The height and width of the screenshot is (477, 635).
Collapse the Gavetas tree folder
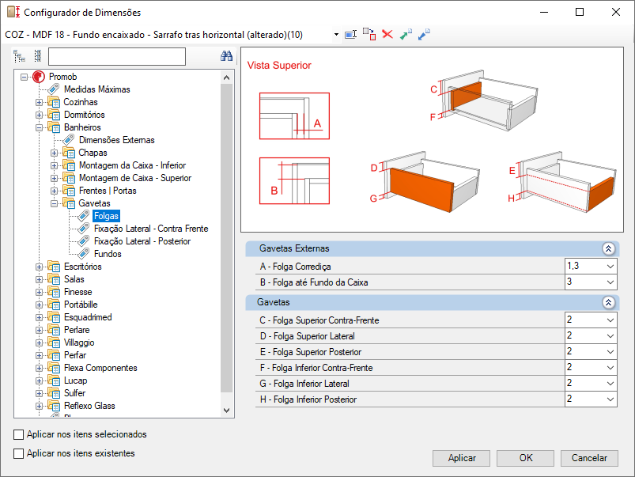pyautogui.click(x=54, y=203)
